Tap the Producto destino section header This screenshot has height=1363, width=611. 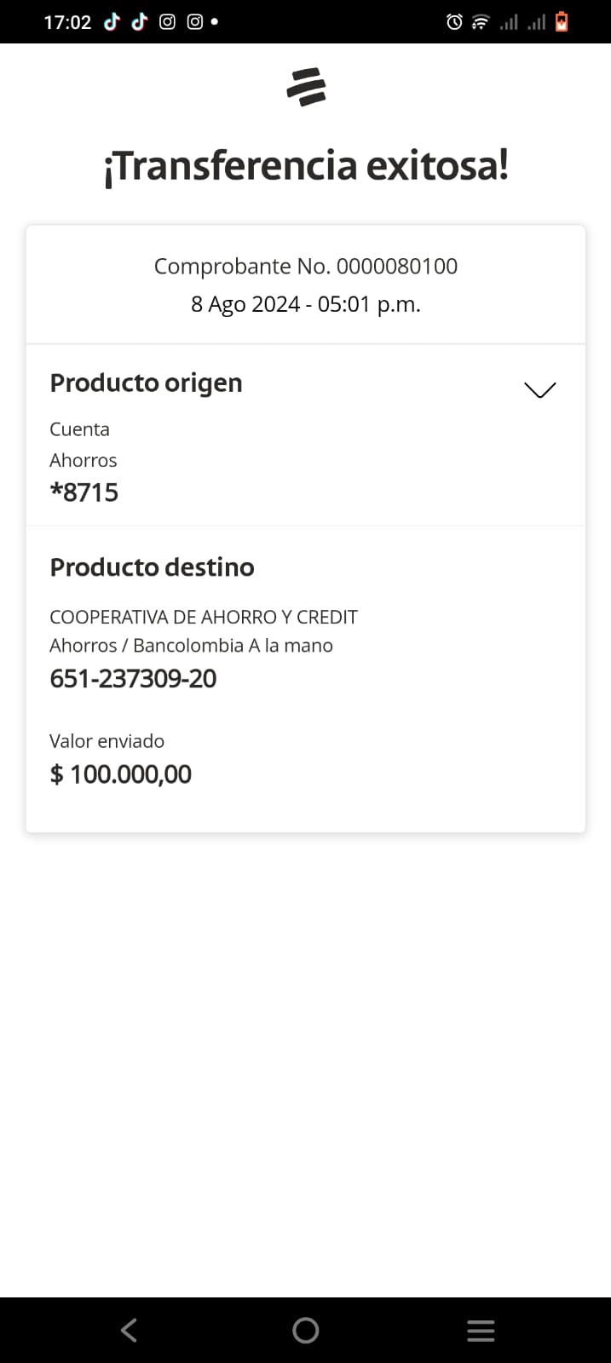(x=152, y=567)
